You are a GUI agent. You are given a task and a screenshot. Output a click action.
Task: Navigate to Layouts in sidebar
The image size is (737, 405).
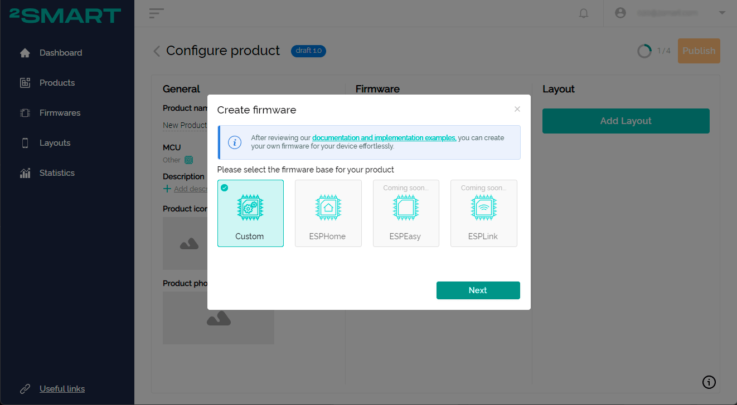[55, 143]
